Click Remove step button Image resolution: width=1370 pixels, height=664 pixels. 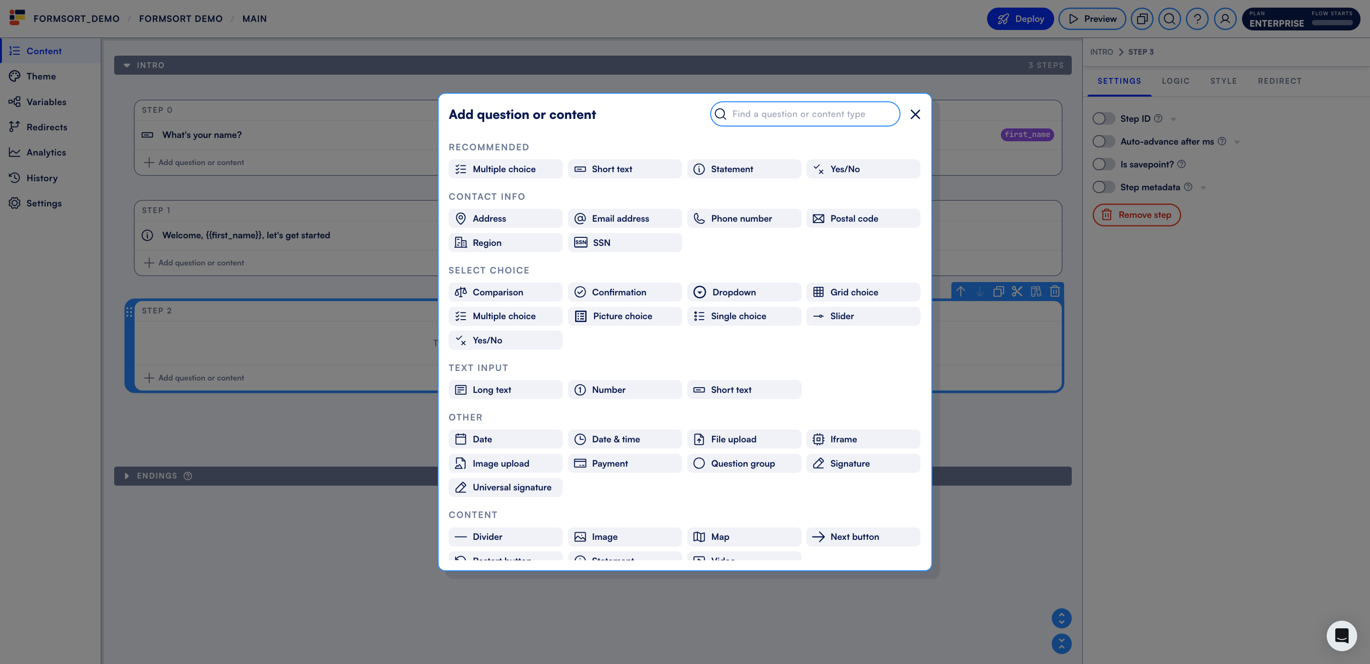1136,215
